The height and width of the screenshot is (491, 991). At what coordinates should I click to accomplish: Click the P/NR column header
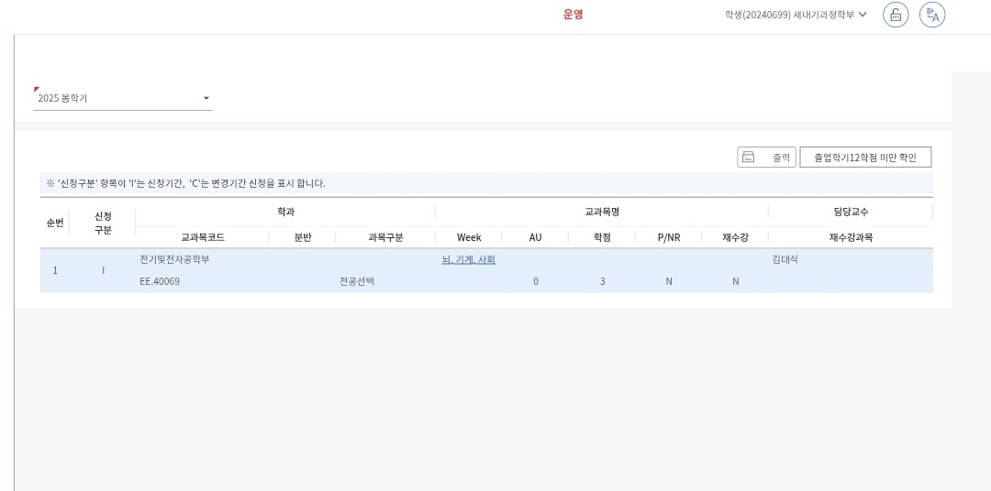point(669,237)
